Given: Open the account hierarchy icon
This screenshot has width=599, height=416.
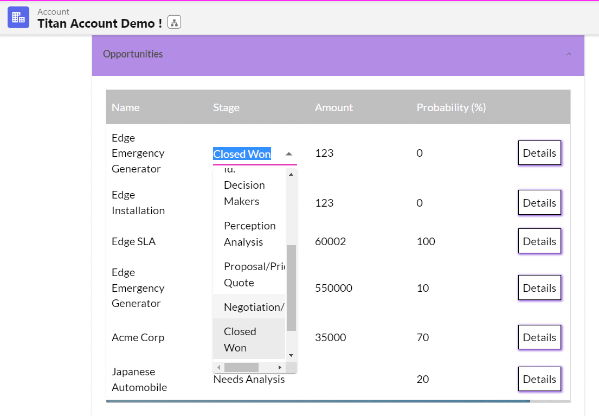Looking at the screenshot, I should click(x=174, y=22).
